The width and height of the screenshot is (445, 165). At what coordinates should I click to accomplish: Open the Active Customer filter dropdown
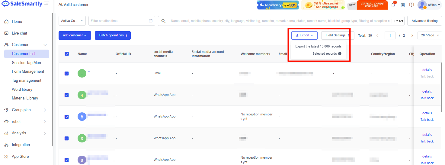pyautogui.click(x=72, y=21)
